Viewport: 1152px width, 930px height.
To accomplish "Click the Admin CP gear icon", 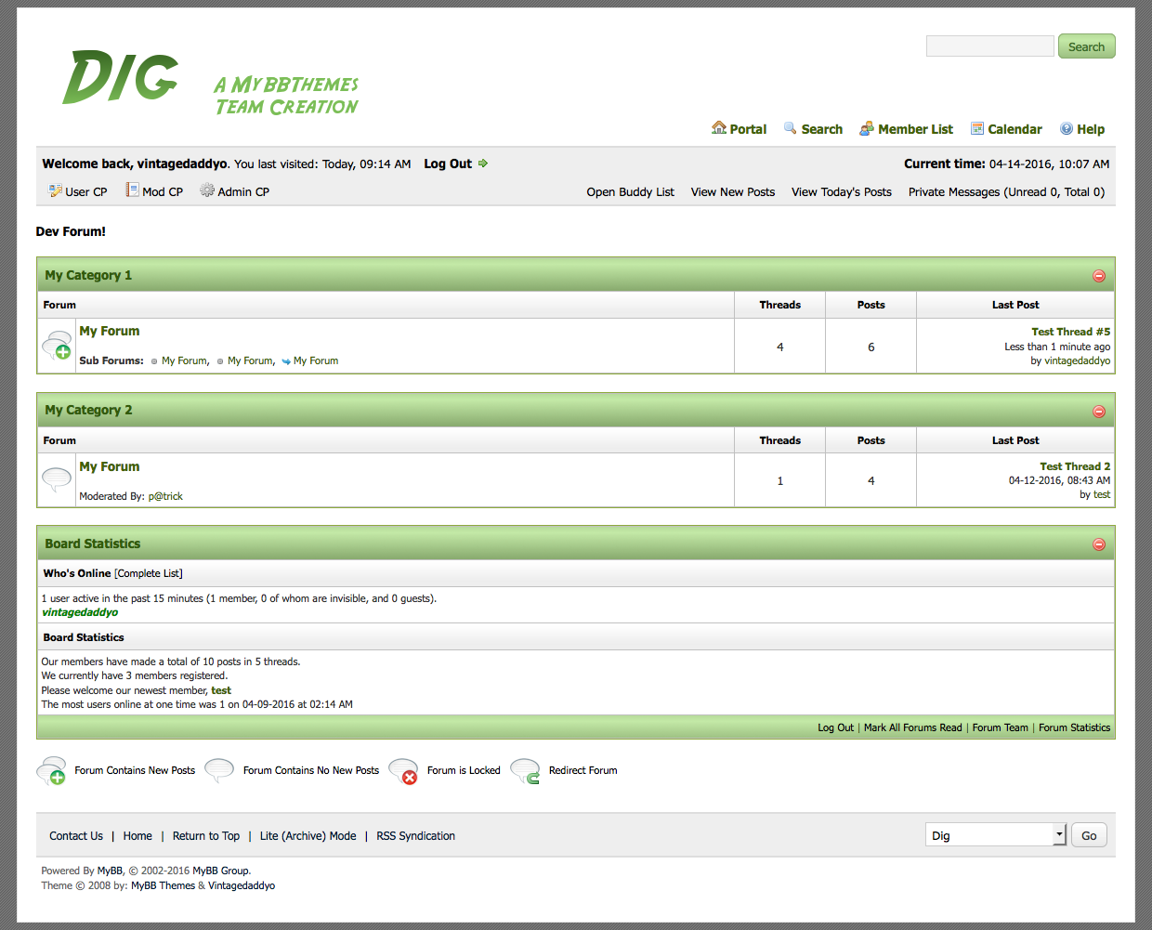I will 207,190.
